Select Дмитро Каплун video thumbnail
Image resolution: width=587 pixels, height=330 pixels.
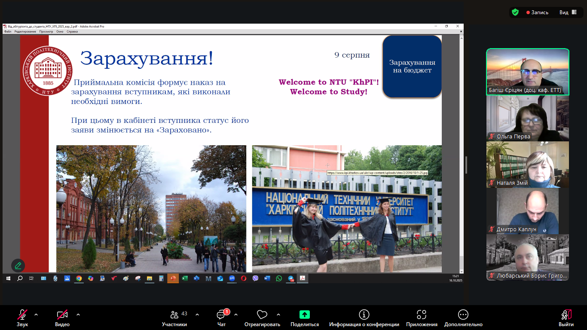[528, 211]
